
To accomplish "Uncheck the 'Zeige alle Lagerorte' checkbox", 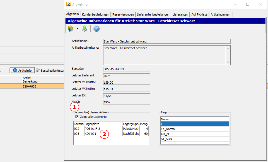I will click(x=77, y=117).
